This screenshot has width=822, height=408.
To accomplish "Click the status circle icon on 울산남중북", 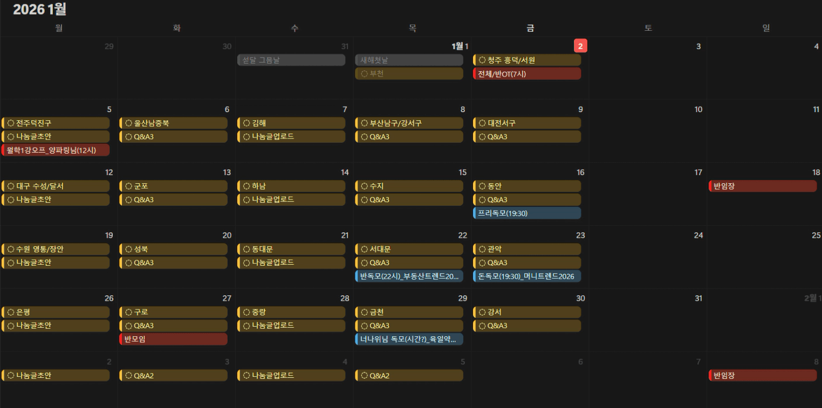I will coord(128,123).
